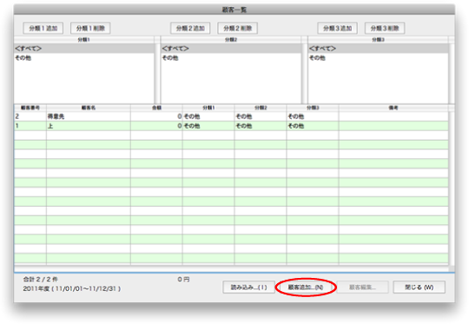
Task: Select <すべて> in the 分類1 list
Action: pyautogui.click(x=84, y=49)
